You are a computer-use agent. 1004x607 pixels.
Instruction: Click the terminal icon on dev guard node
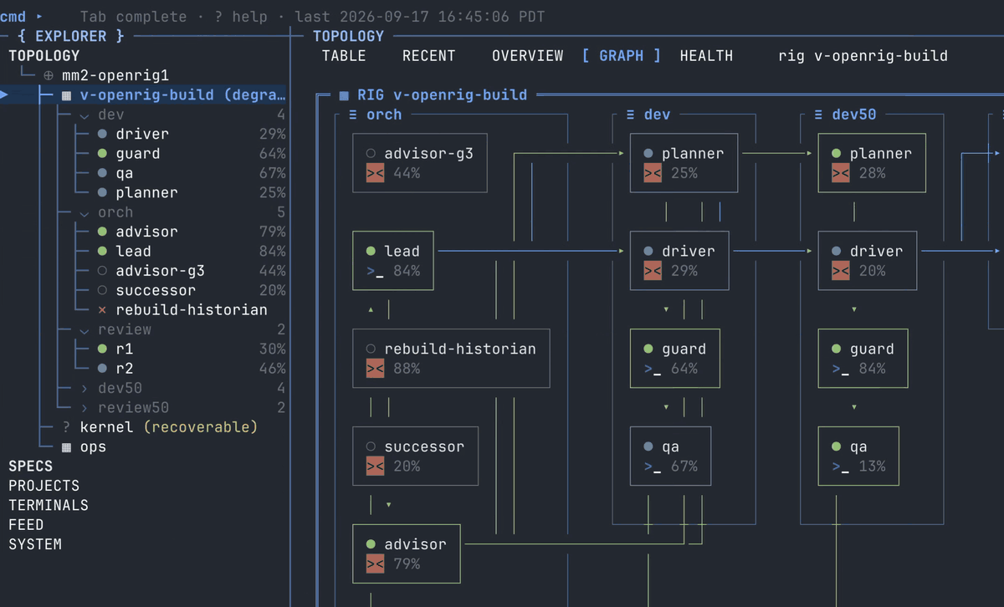[653, 369]
